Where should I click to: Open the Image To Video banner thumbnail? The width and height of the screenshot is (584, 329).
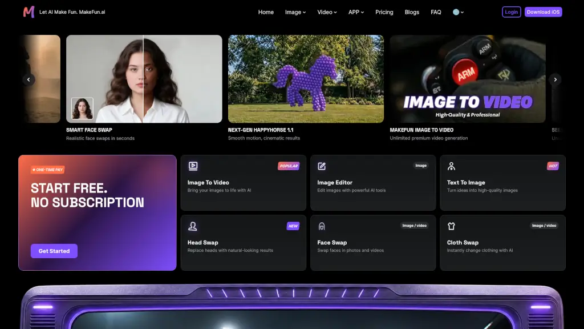click(x=468, y=79)
